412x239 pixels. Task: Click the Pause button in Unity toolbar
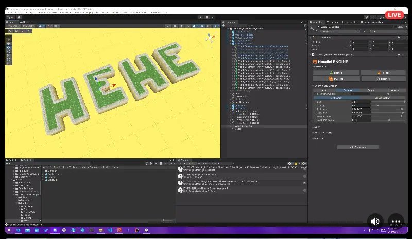pos(207,18)
